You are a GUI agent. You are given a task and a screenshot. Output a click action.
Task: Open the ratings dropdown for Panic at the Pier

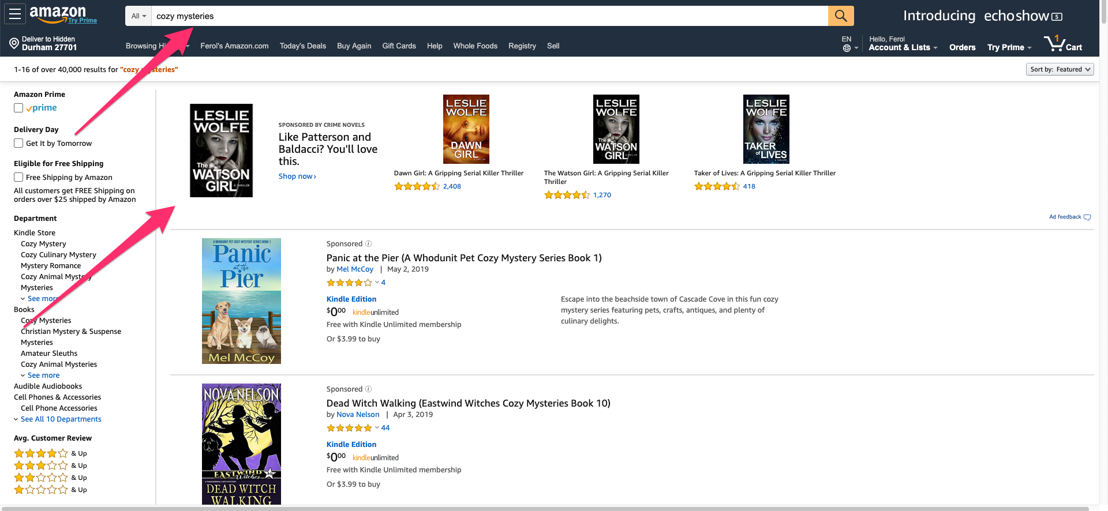click(377, 283)
